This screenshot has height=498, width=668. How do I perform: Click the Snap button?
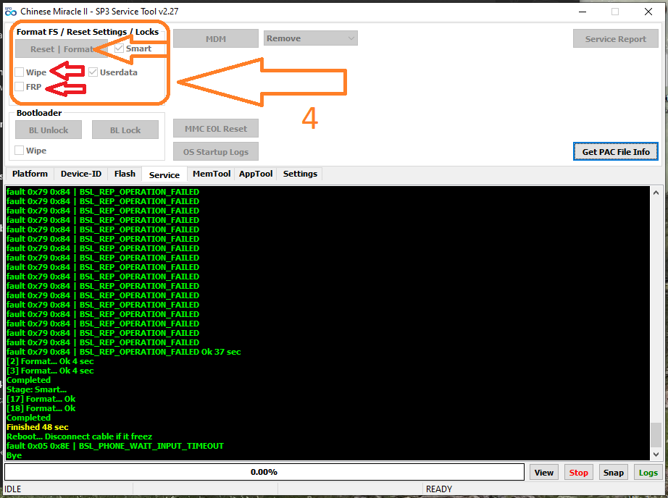614,473
